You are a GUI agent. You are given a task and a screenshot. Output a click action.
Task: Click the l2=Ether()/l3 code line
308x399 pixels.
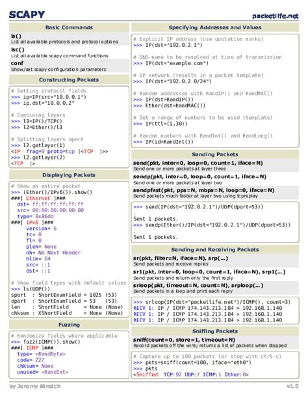click(36, 127)
